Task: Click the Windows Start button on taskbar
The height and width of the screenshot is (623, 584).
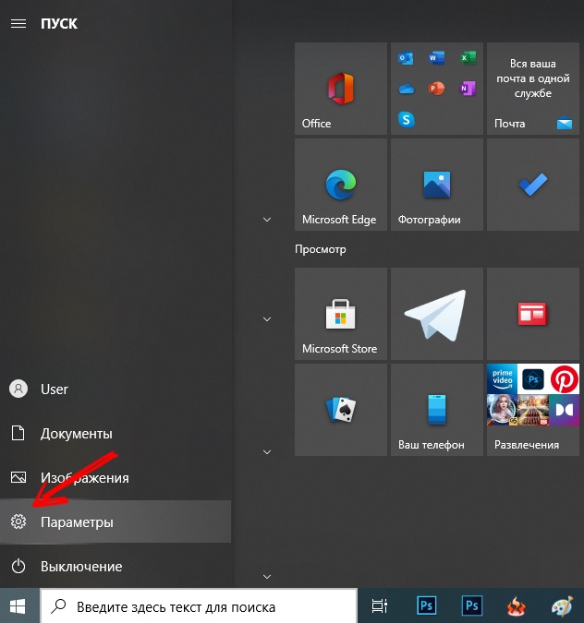Action: click(x=18, y=606)
